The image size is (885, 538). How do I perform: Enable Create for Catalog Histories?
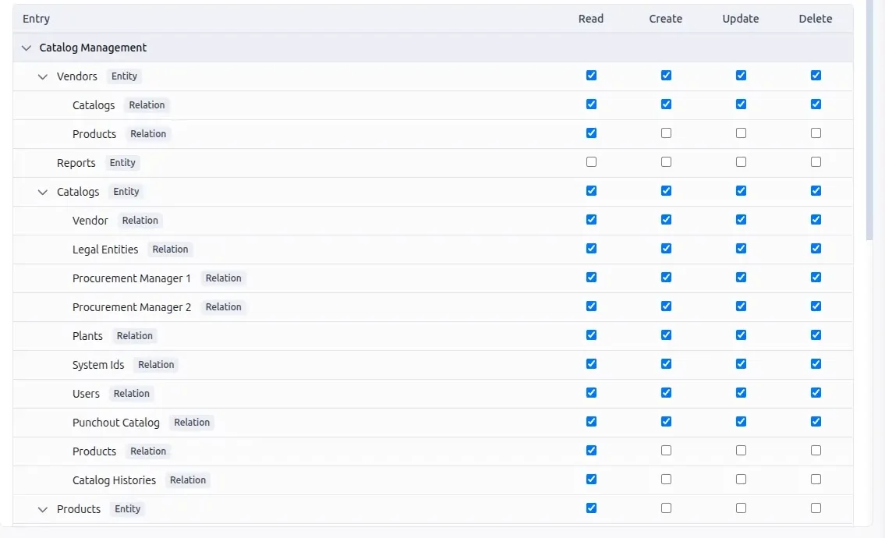[666, 480]
